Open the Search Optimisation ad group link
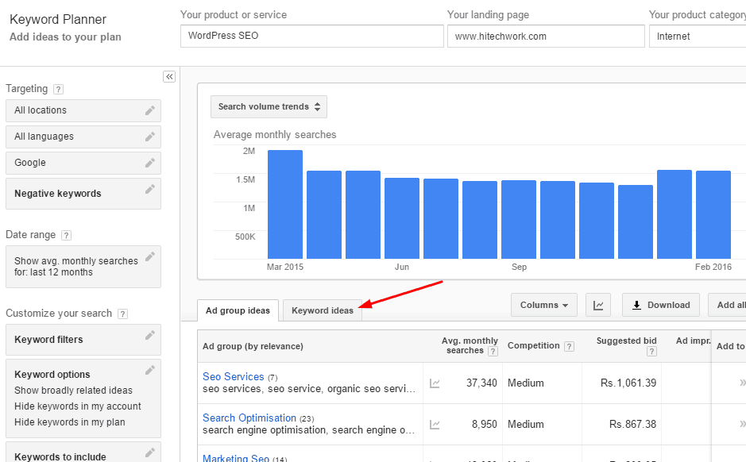The height and width of the screenshot is (462, 746). pos(249,418)
